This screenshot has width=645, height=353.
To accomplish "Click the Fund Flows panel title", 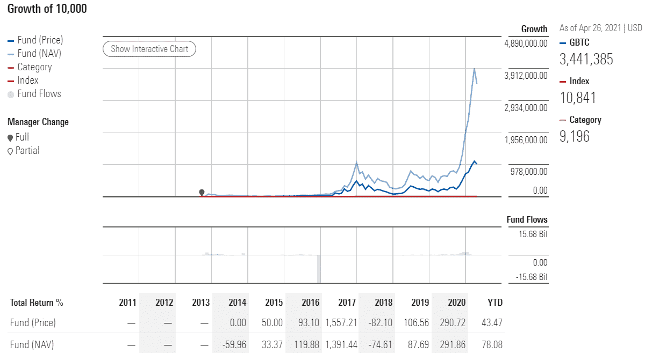I will tap(526, 219).
